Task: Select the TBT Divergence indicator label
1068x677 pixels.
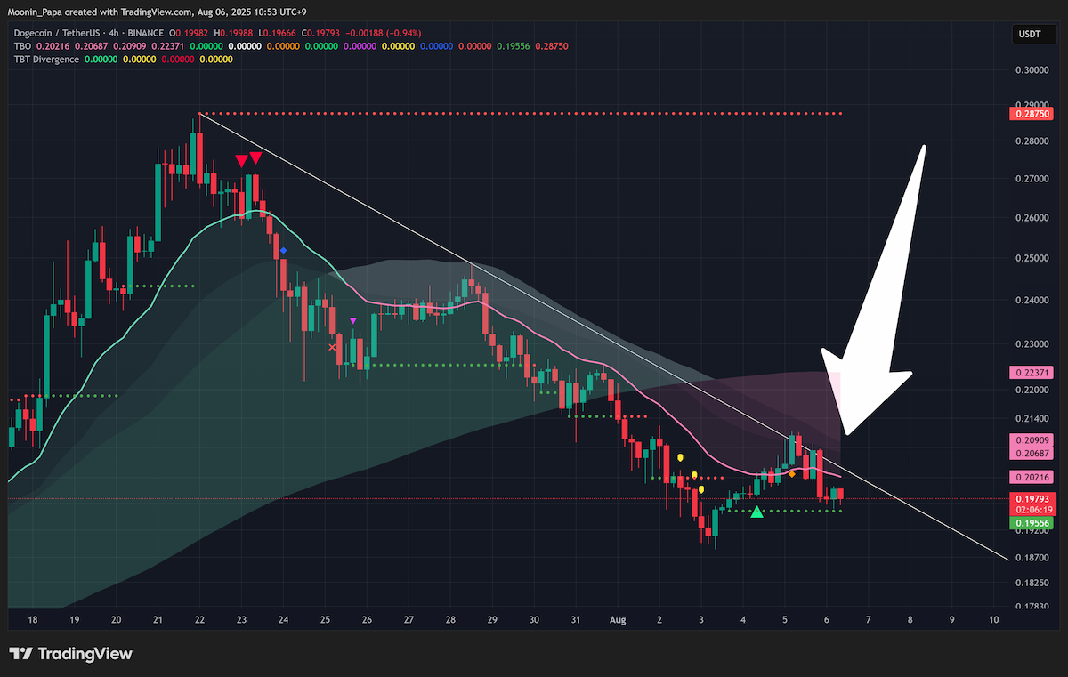Action: 46,60
